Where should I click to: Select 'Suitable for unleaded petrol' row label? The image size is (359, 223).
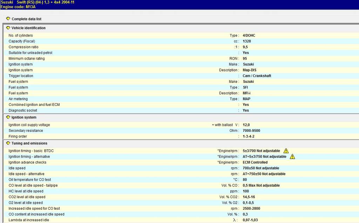click(x=30, y=53)
